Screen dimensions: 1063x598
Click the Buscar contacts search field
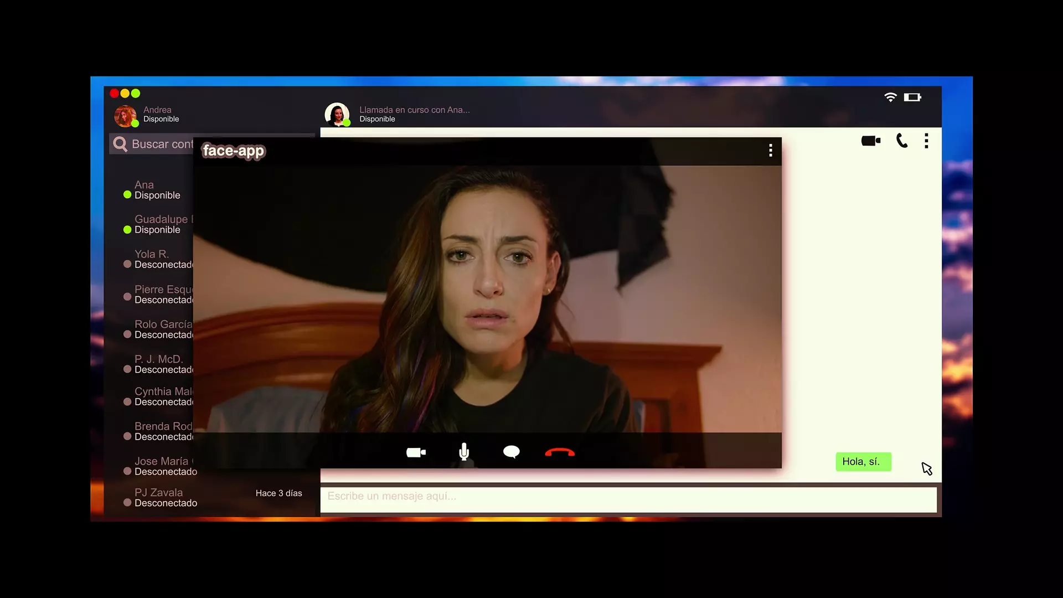(162, 144)
